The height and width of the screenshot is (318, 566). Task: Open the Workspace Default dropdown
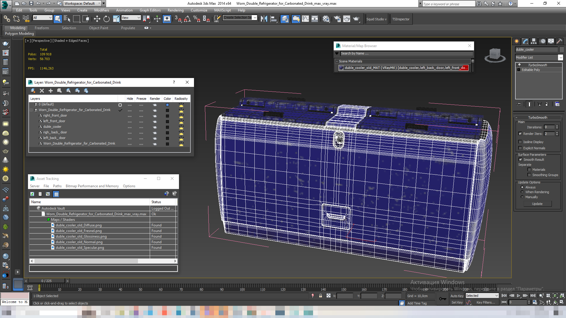click(83, 4)
